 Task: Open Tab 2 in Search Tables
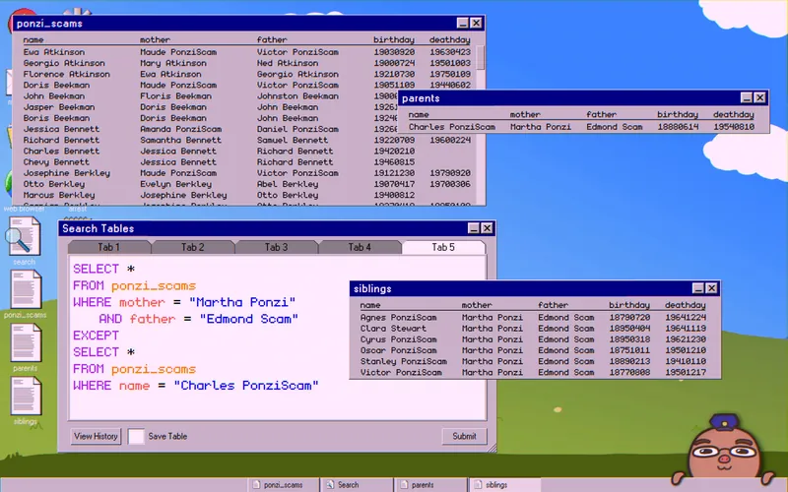click(192, 247)
